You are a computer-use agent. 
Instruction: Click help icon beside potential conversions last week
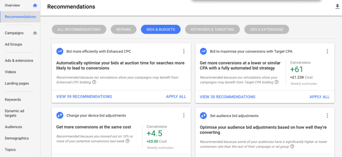pyautogui.click(x=127, y=141)
